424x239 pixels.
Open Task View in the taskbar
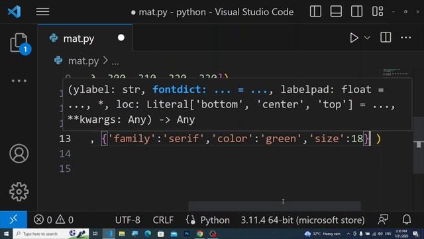pyautogui.click(x=95, y=234)
